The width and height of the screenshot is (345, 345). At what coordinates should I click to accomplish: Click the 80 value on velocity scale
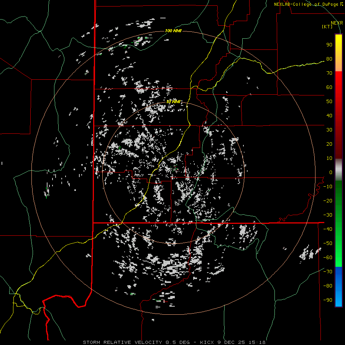click(329, 59)
